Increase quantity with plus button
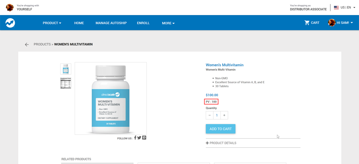This screenshot has width=359, height=164. pos(224,115)
